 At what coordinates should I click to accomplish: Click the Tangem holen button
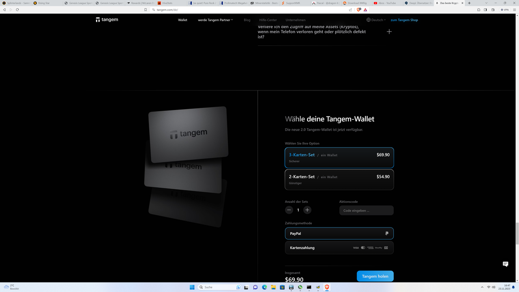click(x=375, y=276)
